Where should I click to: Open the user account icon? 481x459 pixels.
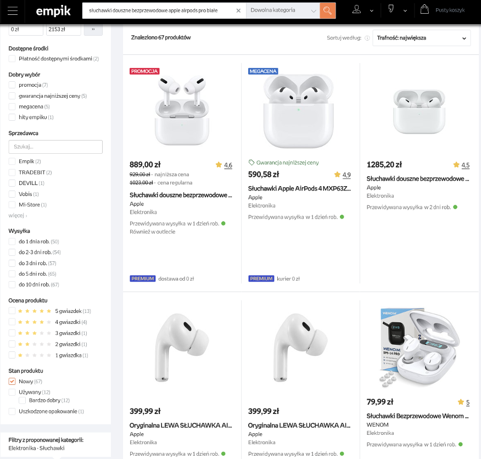(357, 10)
